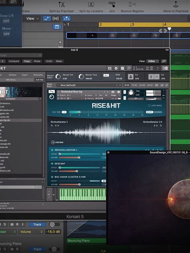Click Kontakt save disk icon
Viewport: 190px width, 253px height.
[x=110, y=69]
